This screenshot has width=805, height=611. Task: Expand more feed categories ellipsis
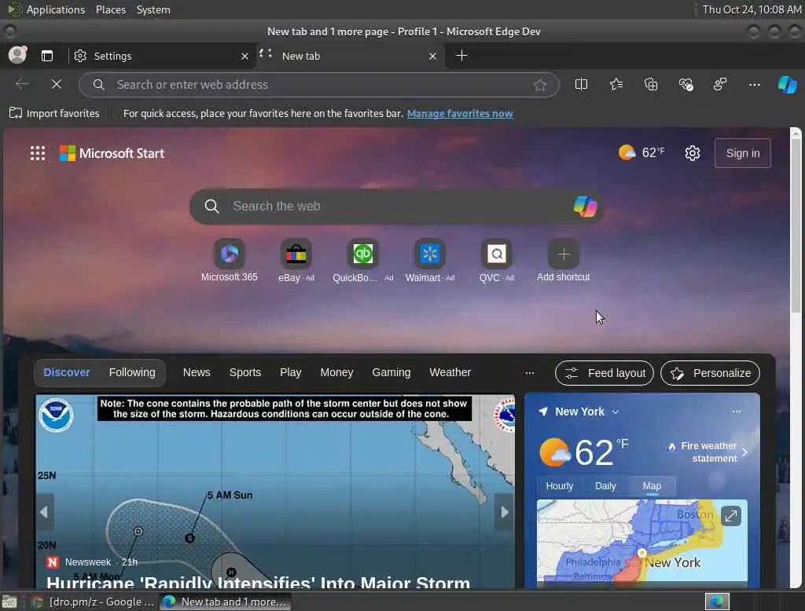point(529,373)
